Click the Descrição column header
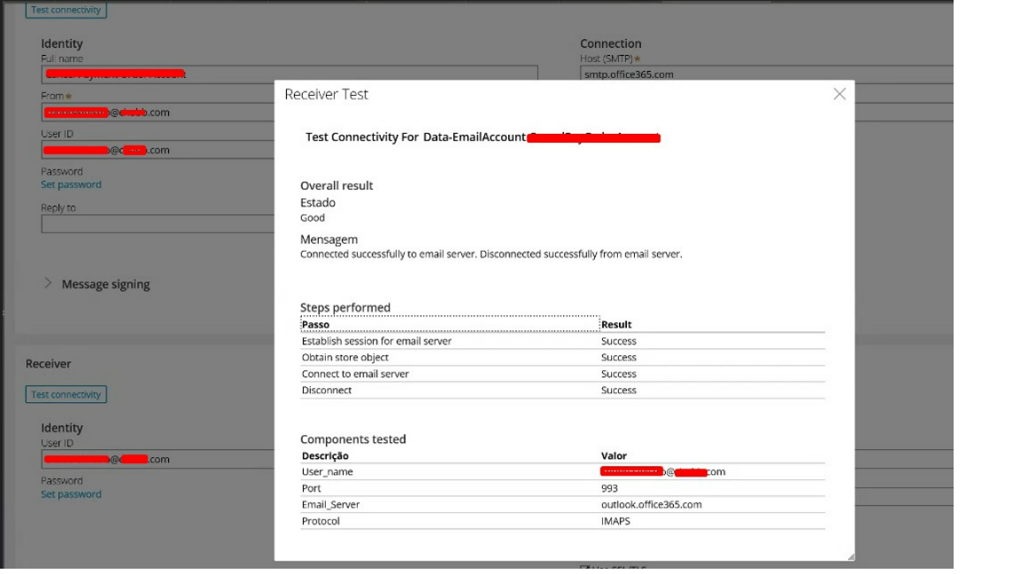The width and height of the screenshot is (1020, 574). point(325,455)
